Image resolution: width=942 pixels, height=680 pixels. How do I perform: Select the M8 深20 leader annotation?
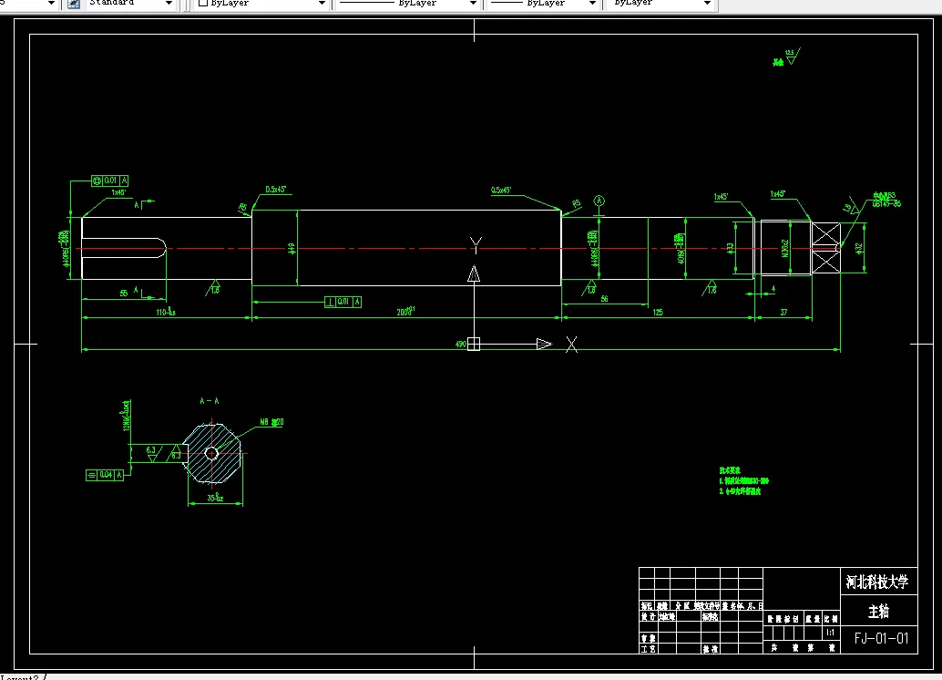coord(271,423)
